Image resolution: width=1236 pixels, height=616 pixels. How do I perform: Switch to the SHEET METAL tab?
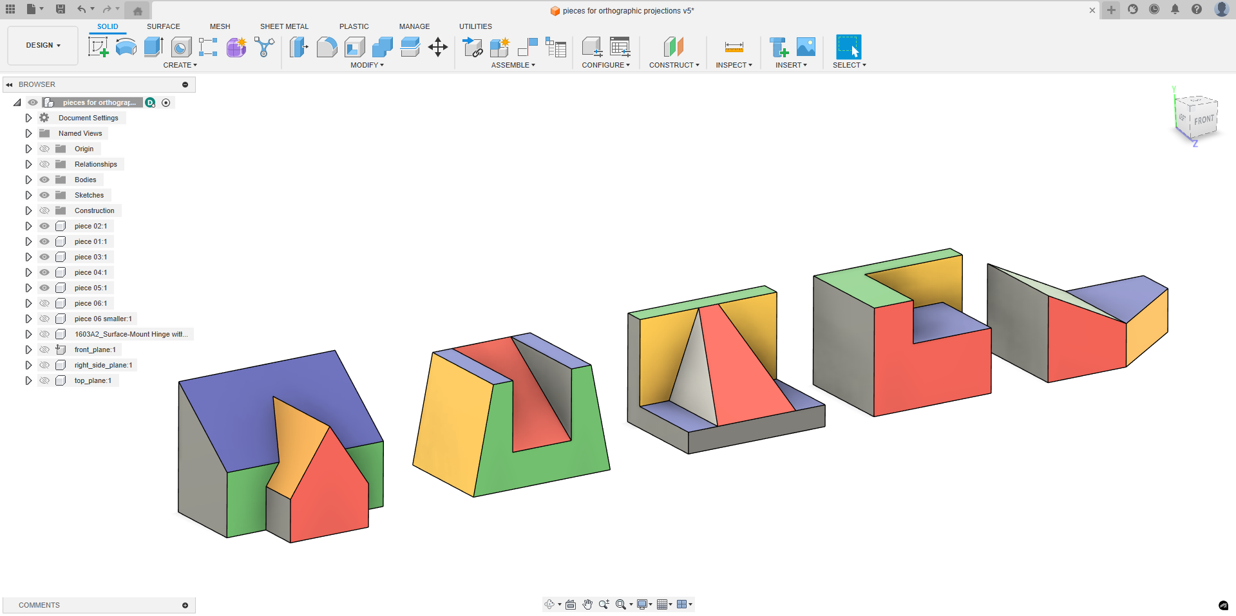(x=284, y=26)
